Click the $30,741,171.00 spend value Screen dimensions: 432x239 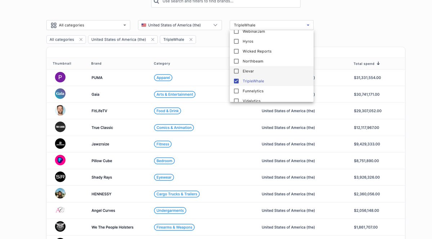366,94
